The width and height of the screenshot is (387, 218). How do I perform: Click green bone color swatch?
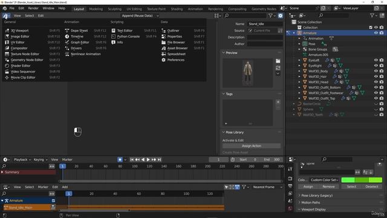[362, 180]
